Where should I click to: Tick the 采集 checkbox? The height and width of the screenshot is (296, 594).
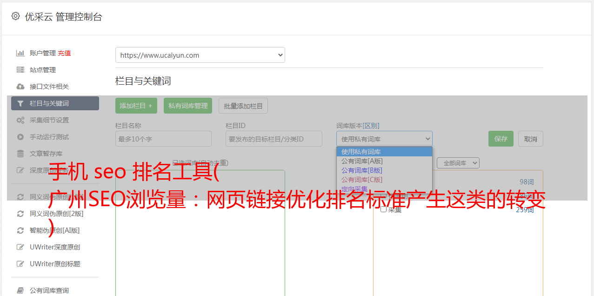[384, 209]
